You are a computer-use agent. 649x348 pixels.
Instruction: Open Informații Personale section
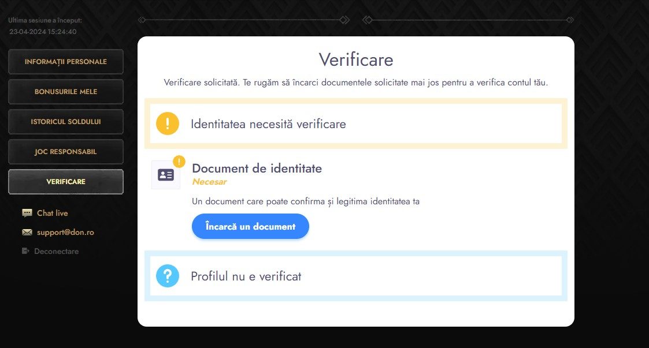pyautogui.click(x=66, y=62)
